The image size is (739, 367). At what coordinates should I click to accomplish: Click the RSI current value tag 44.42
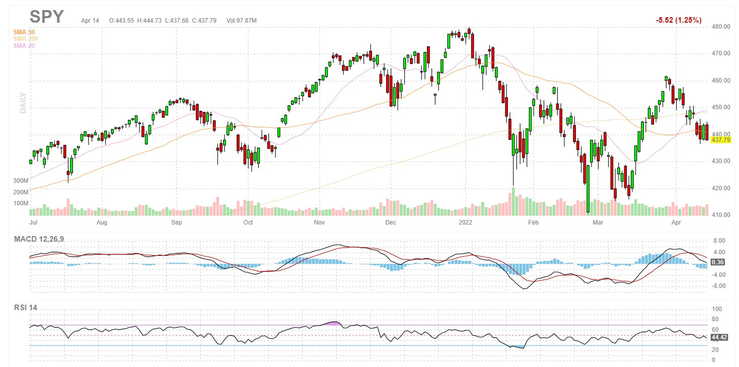point(720,337)
